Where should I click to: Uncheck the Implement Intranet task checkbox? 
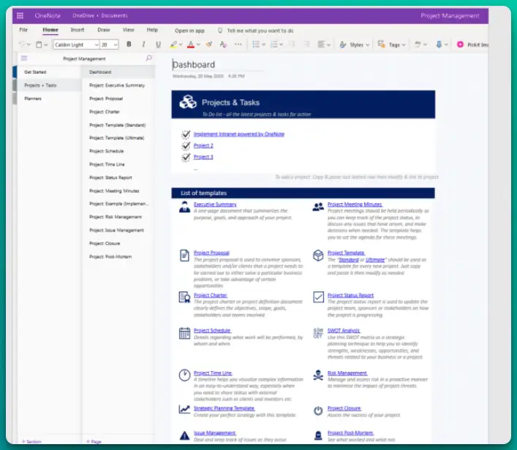186,134
